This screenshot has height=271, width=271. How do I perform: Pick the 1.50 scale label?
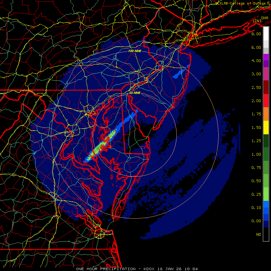click(x=256, y=128)
